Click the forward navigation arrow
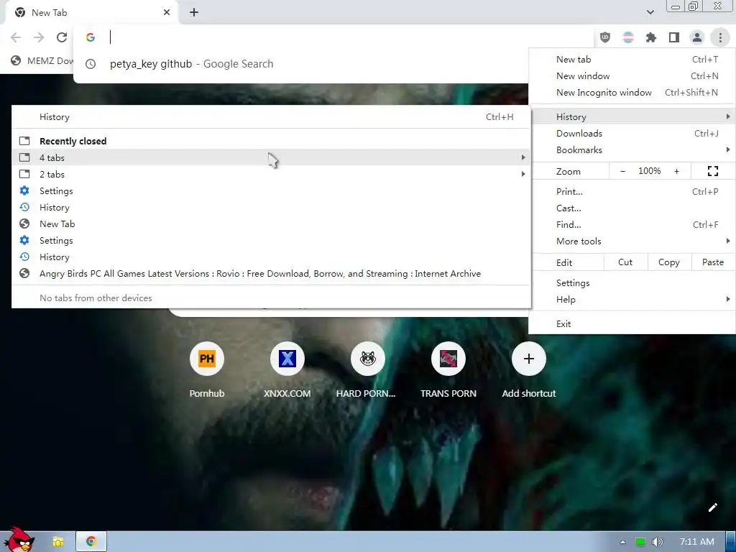Image resolution: width=736 pixels, height=552 pixels. click(x=39, y=37)
